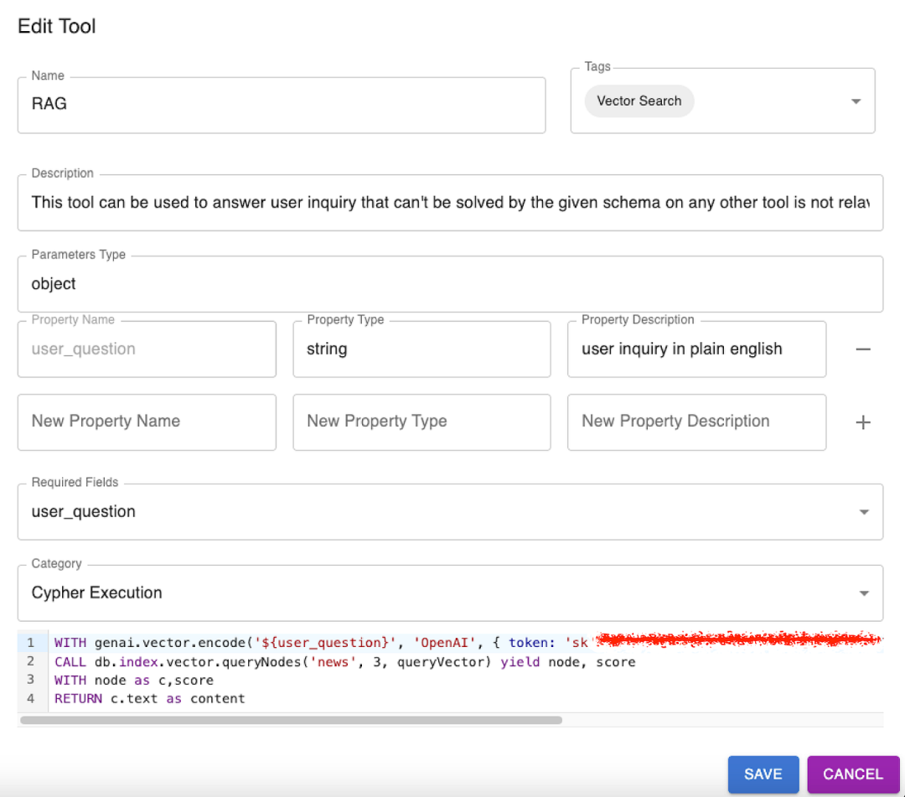Click the plus icon to add new property
Viewport: 905px width, 797px height.
pos(863,422)
